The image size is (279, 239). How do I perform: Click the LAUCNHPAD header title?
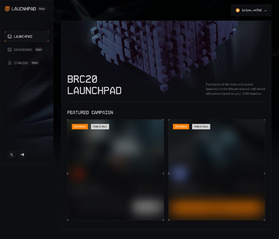24,9
